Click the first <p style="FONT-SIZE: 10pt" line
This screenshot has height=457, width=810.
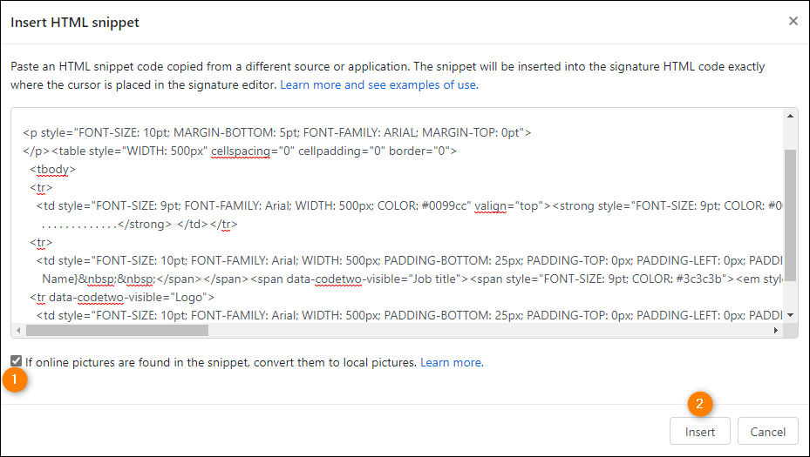[x=277, y=132]
